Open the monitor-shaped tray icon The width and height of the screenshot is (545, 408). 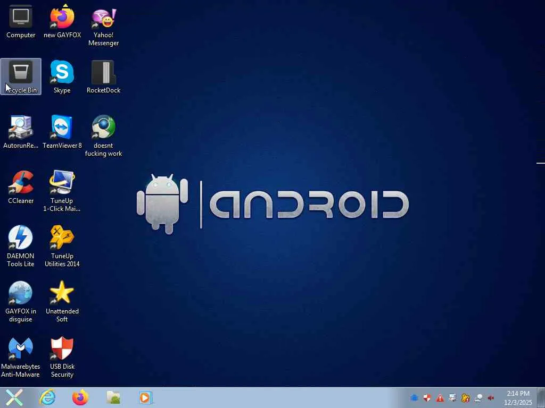[452, 398]
